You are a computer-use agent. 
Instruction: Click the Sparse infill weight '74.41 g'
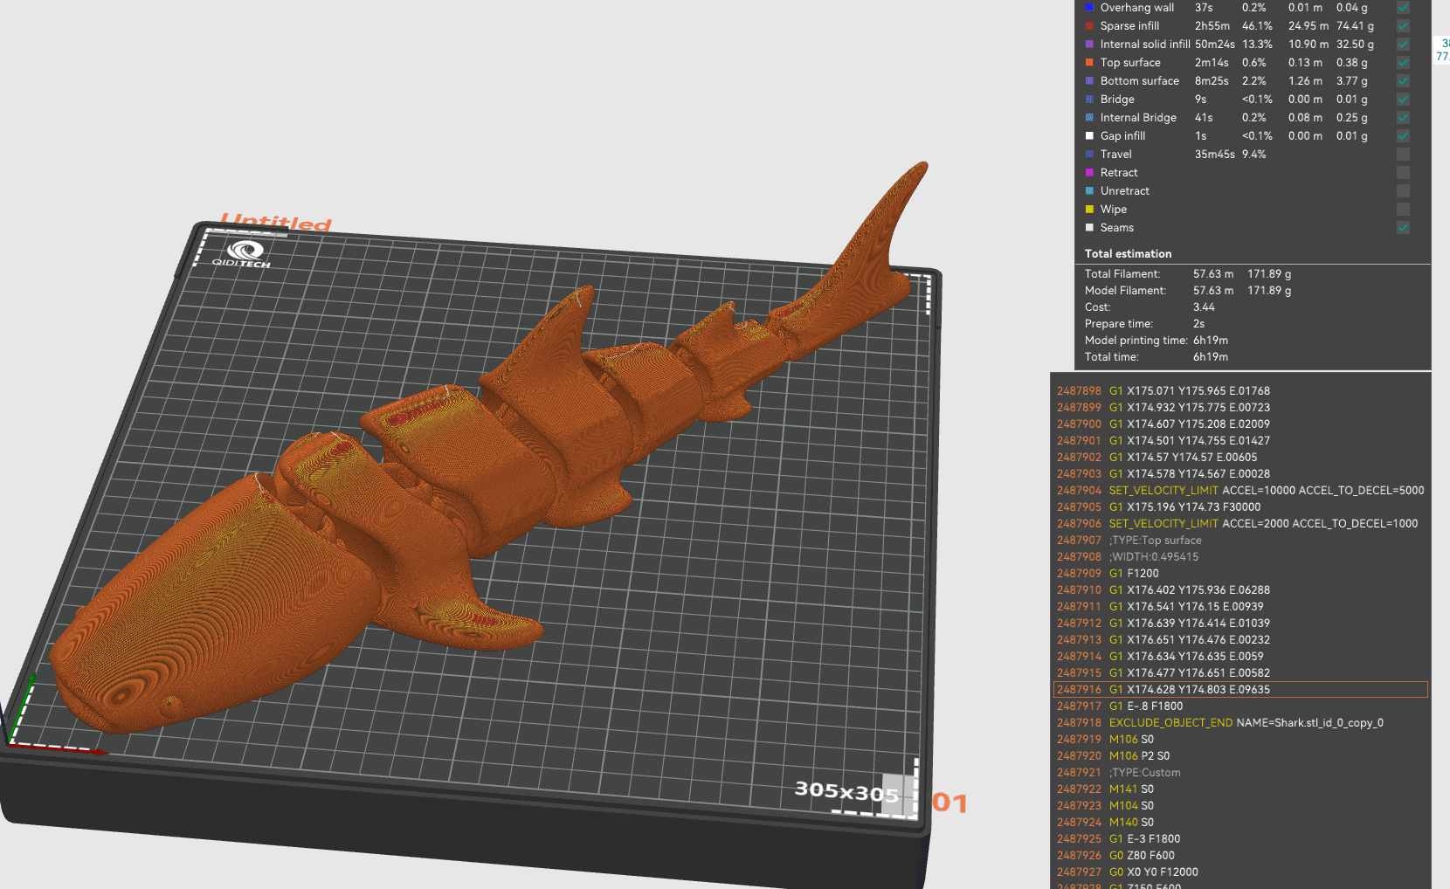point(1354,26)
